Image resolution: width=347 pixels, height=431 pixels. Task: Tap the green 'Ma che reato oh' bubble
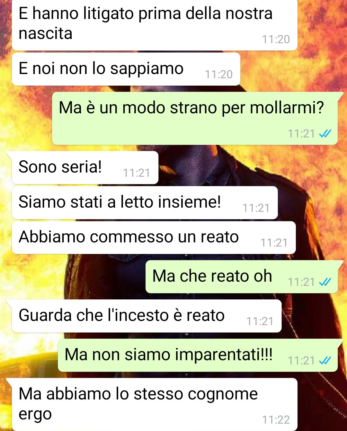242,277
